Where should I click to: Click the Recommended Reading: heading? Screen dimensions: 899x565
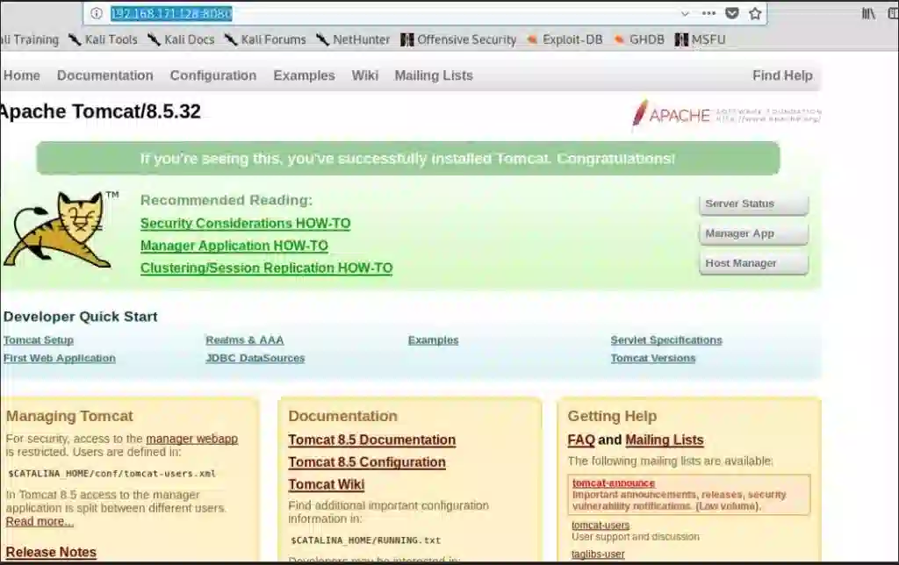[x=227, y=201]
